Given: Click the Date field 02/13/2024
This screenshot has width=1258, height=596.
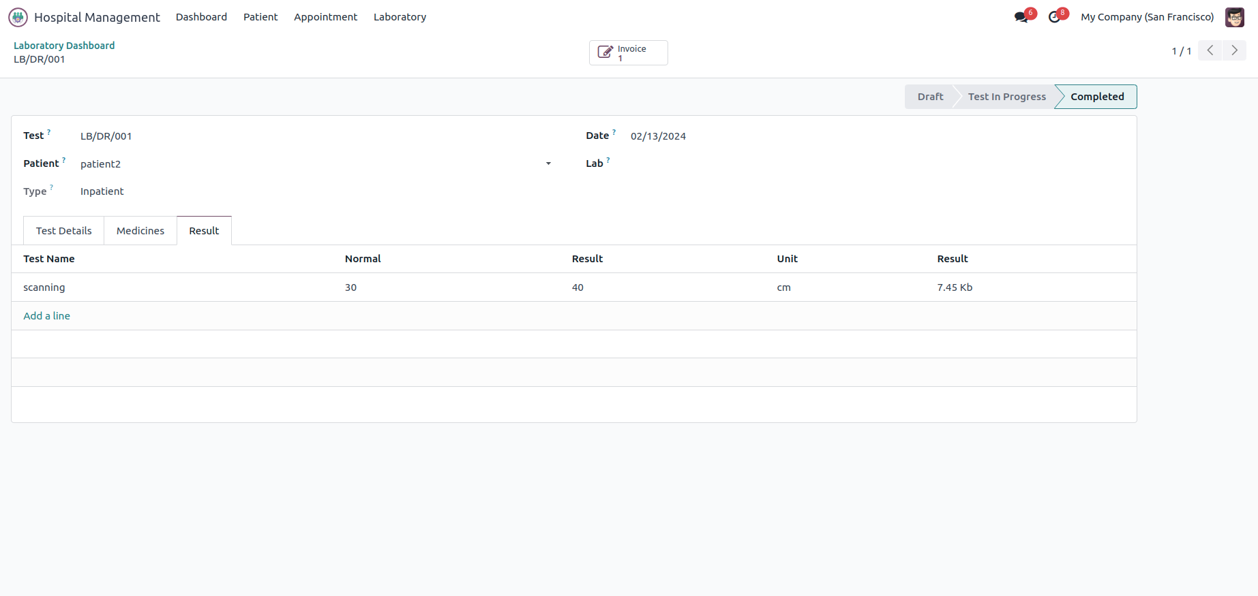Looking at the screenshot, I should pyautogui.click(x=658, y=136).
